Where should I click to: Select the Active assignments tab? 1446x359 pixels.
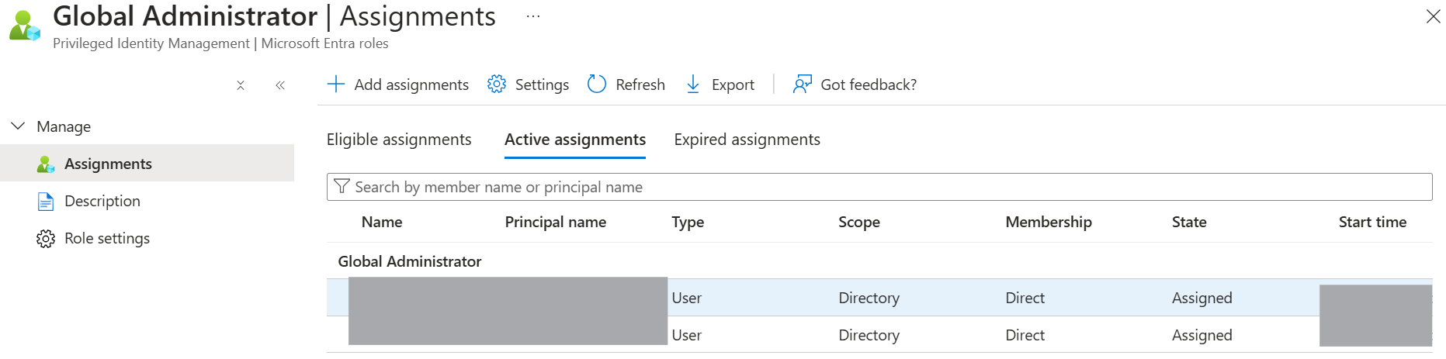point(575,140)
